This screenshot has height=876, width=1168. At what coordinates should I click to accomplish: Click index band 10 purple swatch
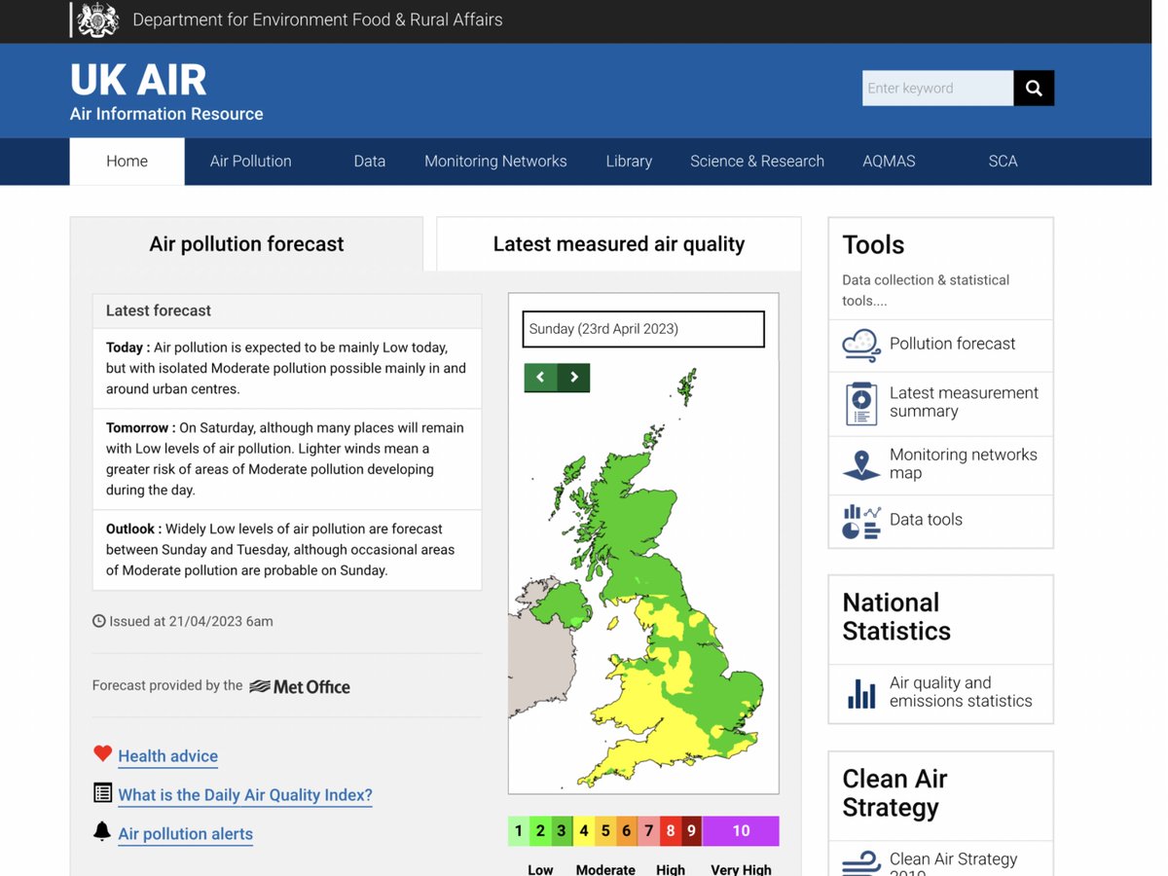(x=741, y=831)
